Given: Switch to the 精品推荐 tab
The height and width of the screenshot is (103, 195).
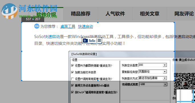Looking at the screenshot, I should [81, 14].
